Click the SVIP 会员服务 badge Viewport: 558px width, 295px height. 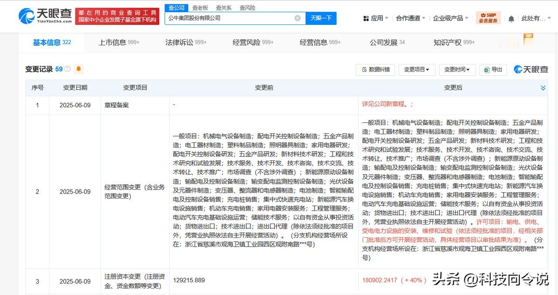tap(488, 18)
